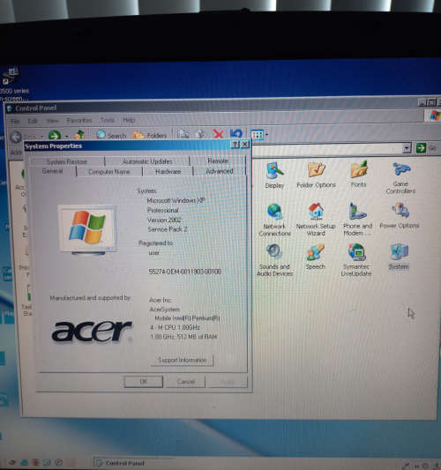Open the File menu
The height and width of the screenshot is (470, 441).
tap(15, 122)
